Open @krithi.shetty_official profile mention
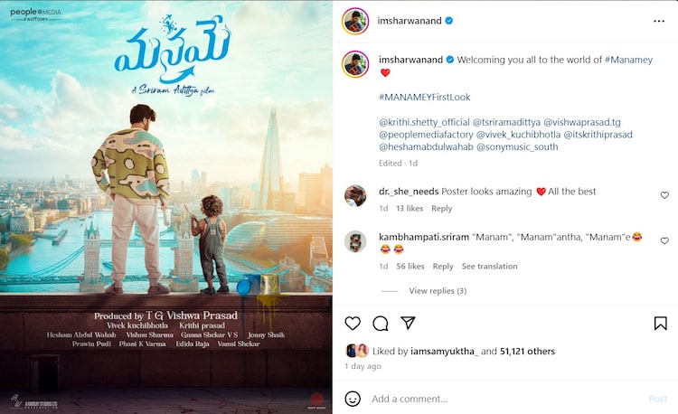 point(424,122)
